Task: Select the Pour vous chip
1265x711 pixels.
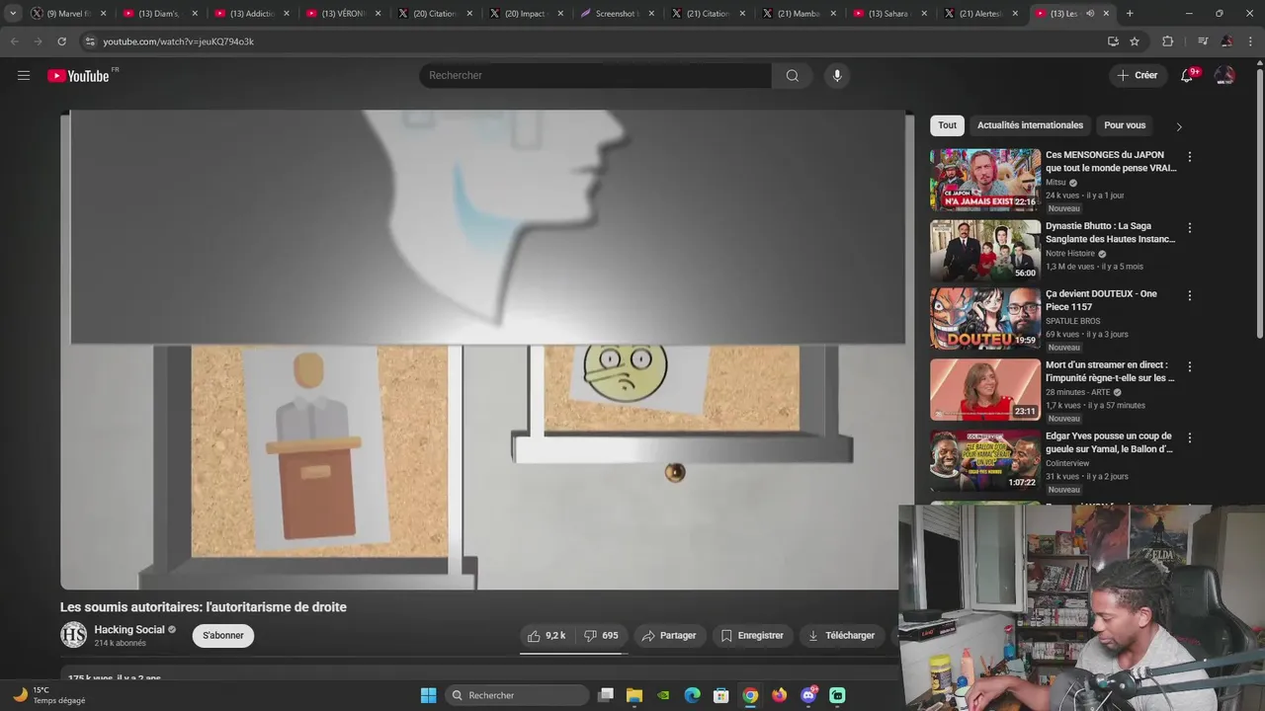Action: point(1125,125)
